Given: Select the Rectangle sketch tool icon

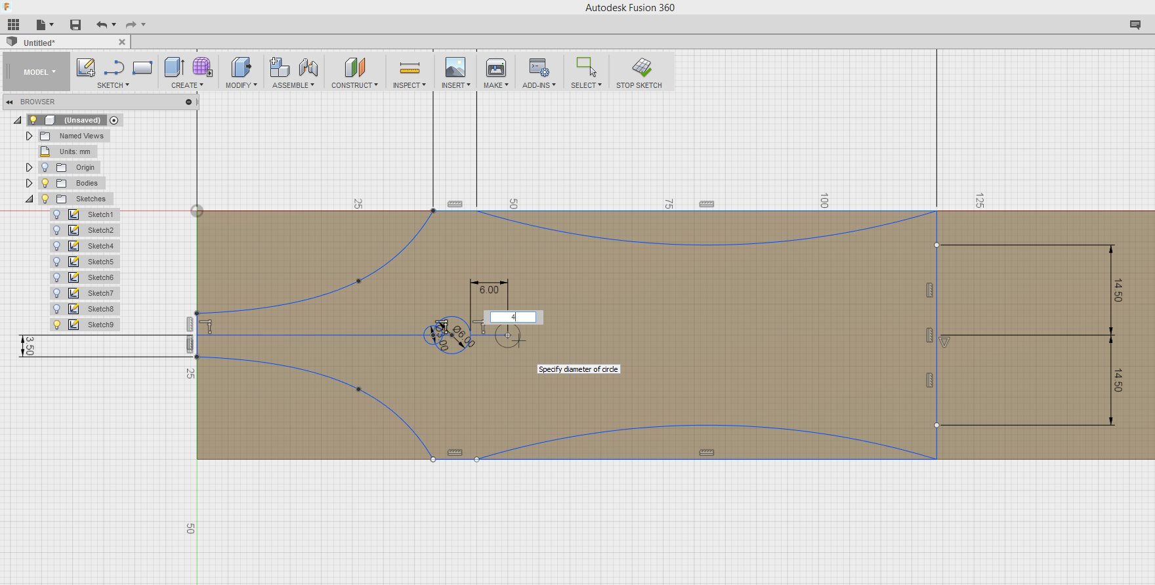Looking at the screenshot, I should pos(142,67).
